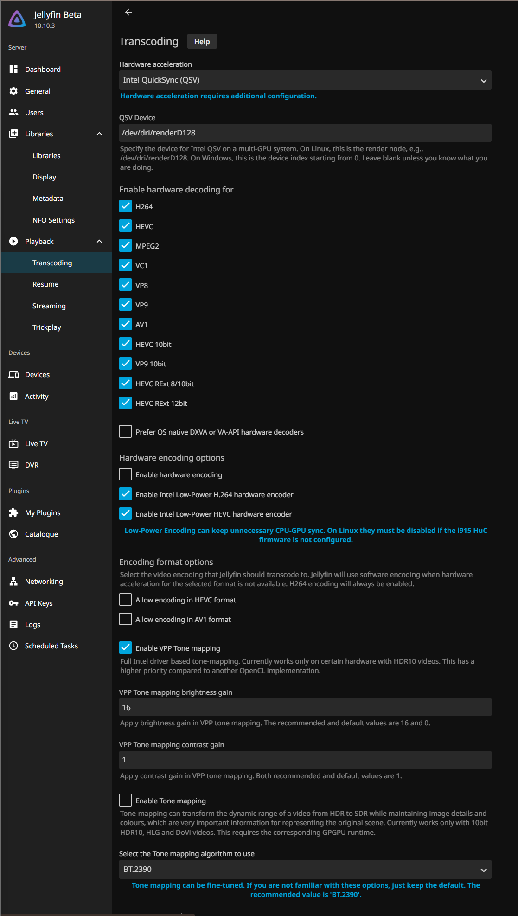518x916 pixels.
Task: Open the Hardware acceleration dropdown
Action: pyautogui.click(x=305, y=80)
